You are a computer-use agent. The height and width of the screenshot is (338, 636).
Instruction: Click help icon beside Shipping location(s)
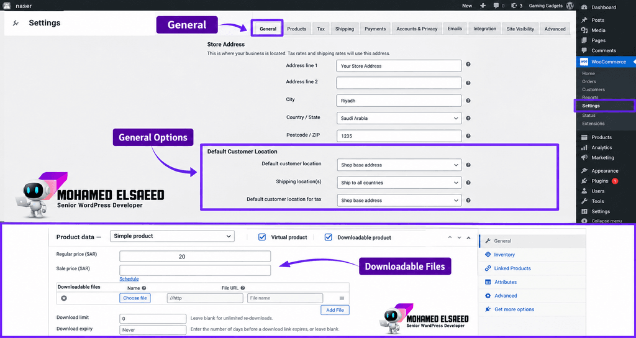(x=468, y=183)
